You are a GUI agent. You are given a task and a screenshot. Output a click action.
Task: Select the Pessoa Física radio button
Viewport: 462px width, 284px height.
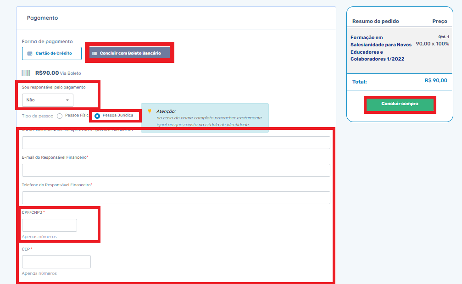click(60, 116)
